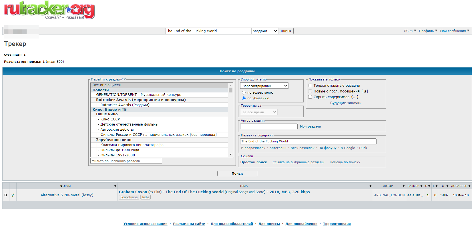
Task: Check Только открытые раздачи
Action: point(310,86)
